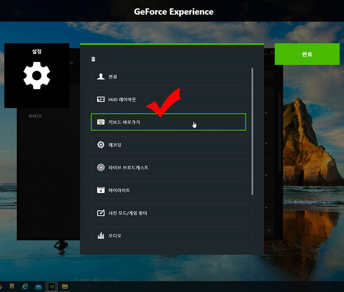Viewport: 344px width, 292px height.
Task: Open 라이브 브로드캐스트 broadcast settings
Action: pos(168,167)
